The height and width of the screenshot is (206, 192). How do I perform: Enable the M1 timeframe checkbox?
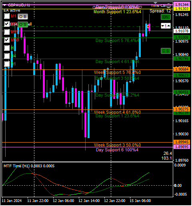7,16
